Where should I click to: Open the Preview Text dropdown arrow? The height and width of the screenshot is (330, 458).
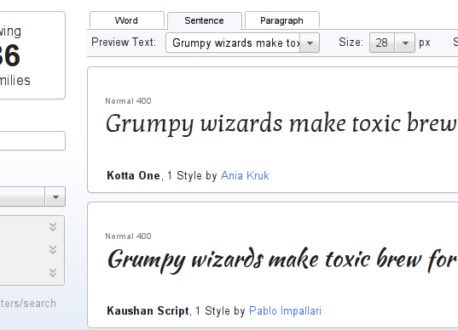coord(310,43)
